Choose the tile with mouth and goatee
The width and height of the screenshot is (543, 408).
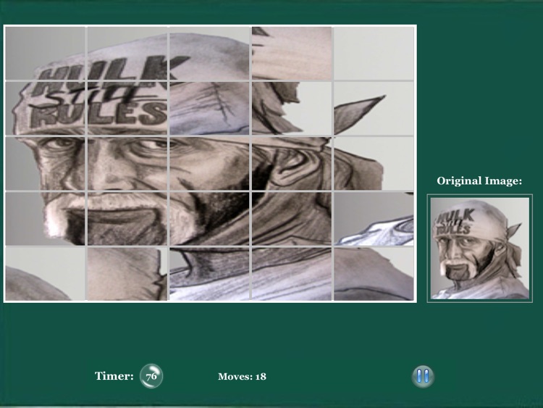[x=127, y=219]
